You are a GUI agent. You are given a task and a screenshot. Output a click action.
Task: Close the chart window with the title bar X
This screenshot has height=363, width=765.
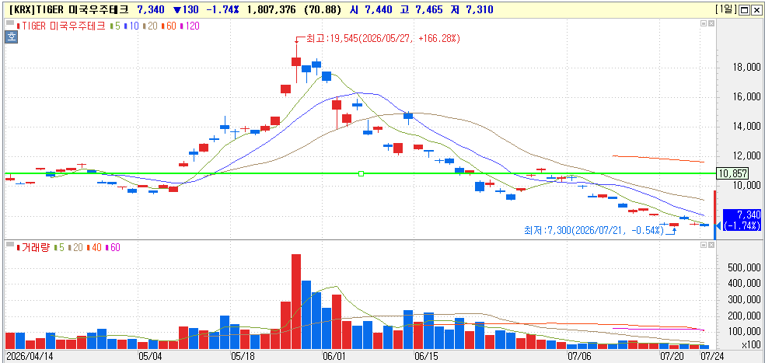coord(755,10)
